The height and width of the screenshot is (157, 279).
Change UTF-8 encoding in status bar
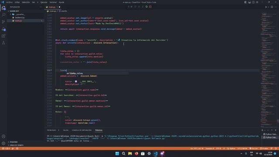click(x=218, y=148)
